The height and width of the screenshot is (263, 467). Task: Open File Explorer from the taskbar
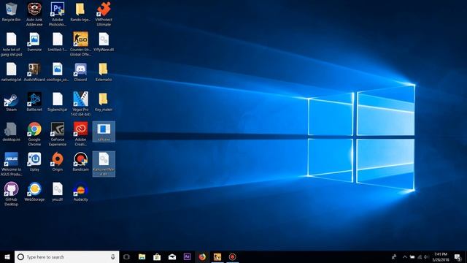click(x=142, y=256)
